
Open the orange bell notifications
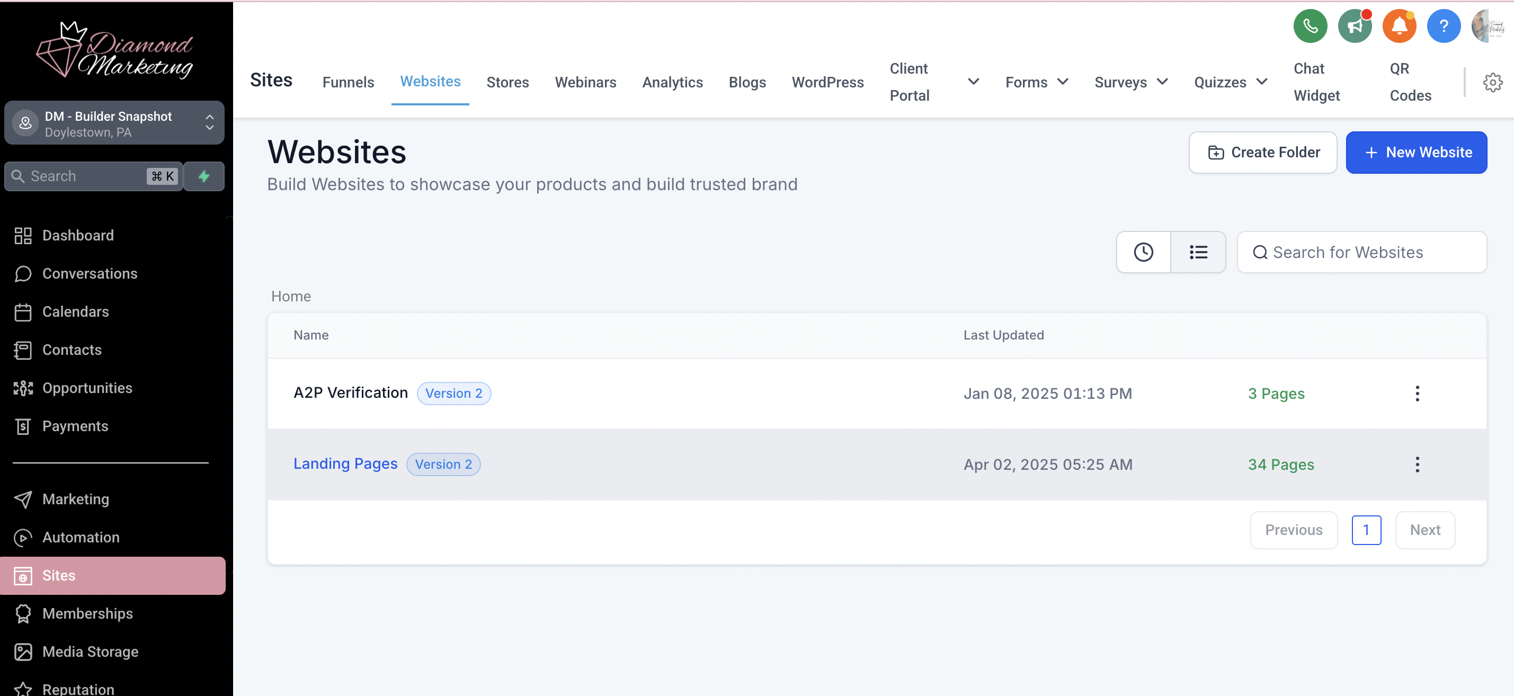1399,26
